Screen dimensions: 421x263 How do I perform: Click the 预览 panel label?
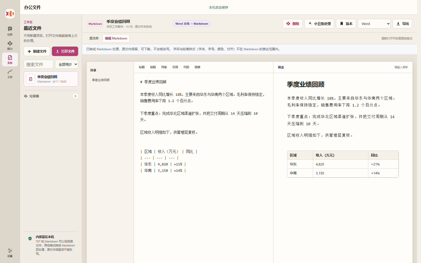[x=281, y=67]
